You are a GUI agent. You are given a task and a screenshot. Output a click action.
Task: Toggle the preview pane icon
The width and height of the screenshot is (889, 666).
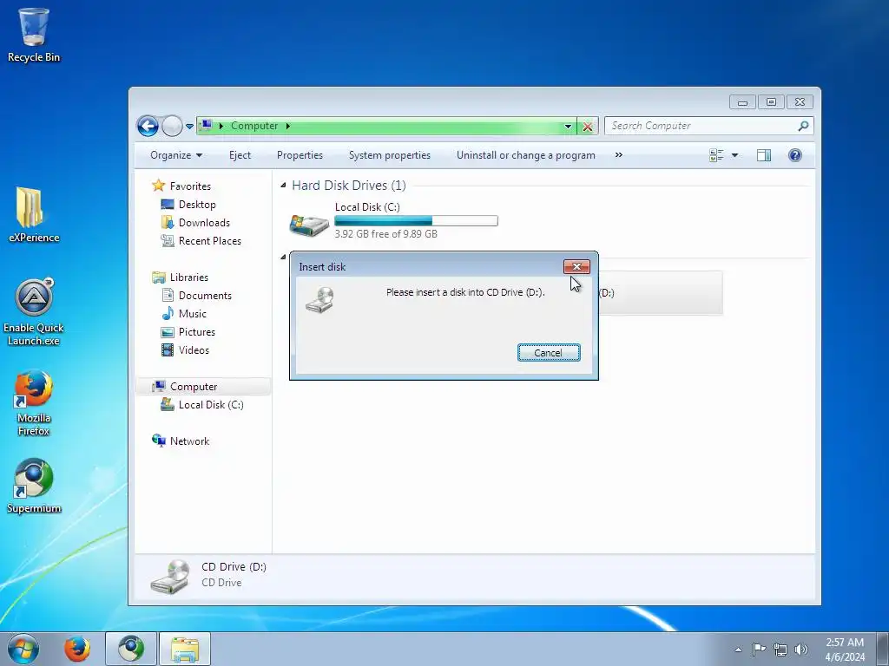764,155
